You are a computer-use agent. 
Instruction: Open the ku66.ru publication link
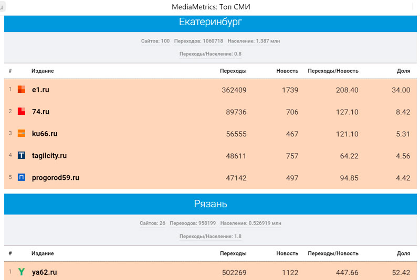45,134
